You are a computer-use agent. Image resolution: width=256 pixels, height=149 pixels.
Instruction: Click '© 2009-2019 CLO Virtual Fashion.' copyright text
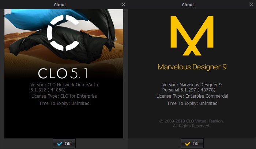192,121
